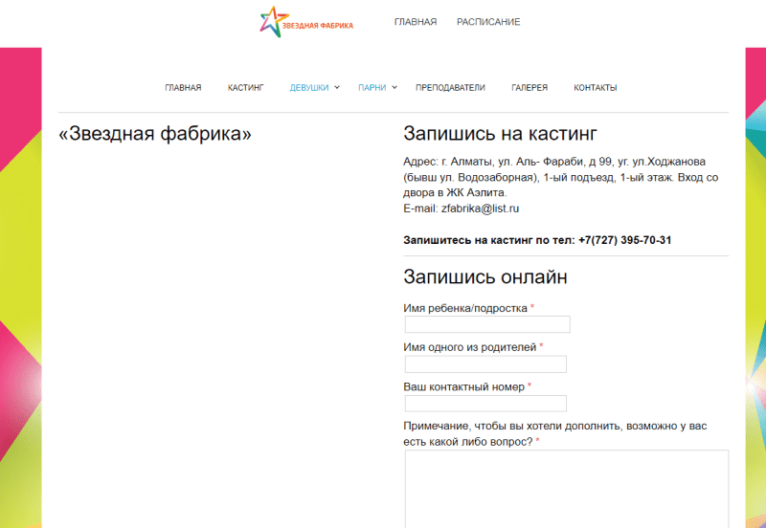
Task: Click the Звездная фабрика star logo
Action: pos(306,22)
